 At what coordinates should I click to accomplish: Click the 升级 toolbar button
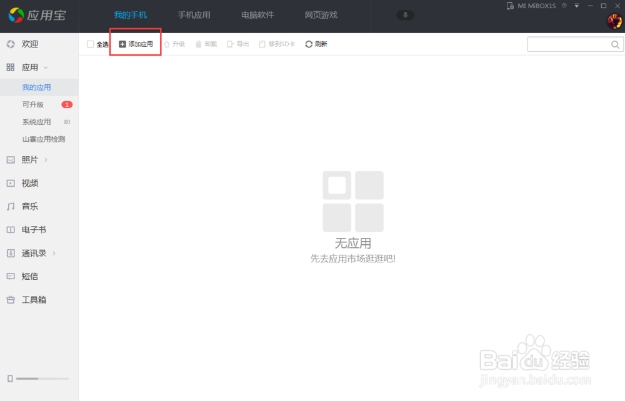(174, 44)
